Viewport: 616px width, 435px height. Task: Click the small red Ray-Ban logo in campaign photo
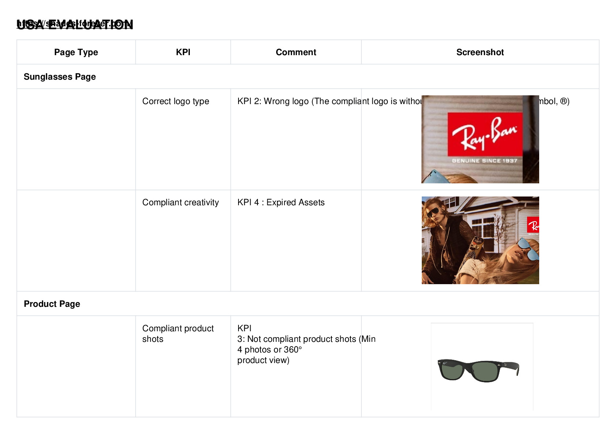(x=533, y=225)
